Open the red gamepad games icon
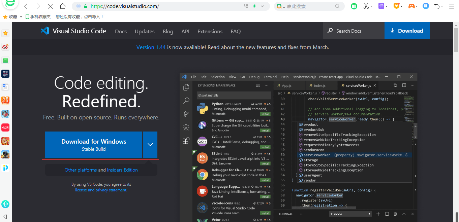459x222 pixels. click(411, 6)
